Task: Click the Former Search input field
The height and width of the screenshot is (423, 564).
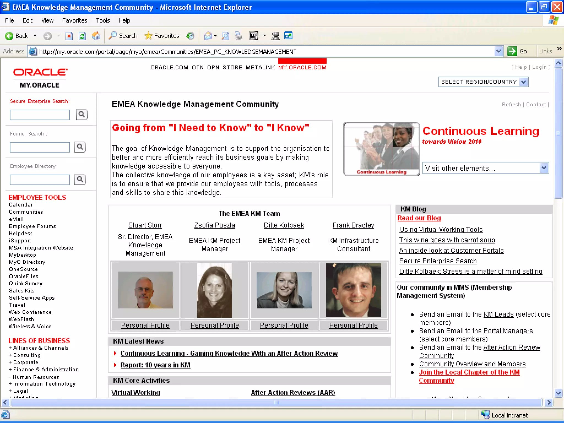Action: (40, 147)
